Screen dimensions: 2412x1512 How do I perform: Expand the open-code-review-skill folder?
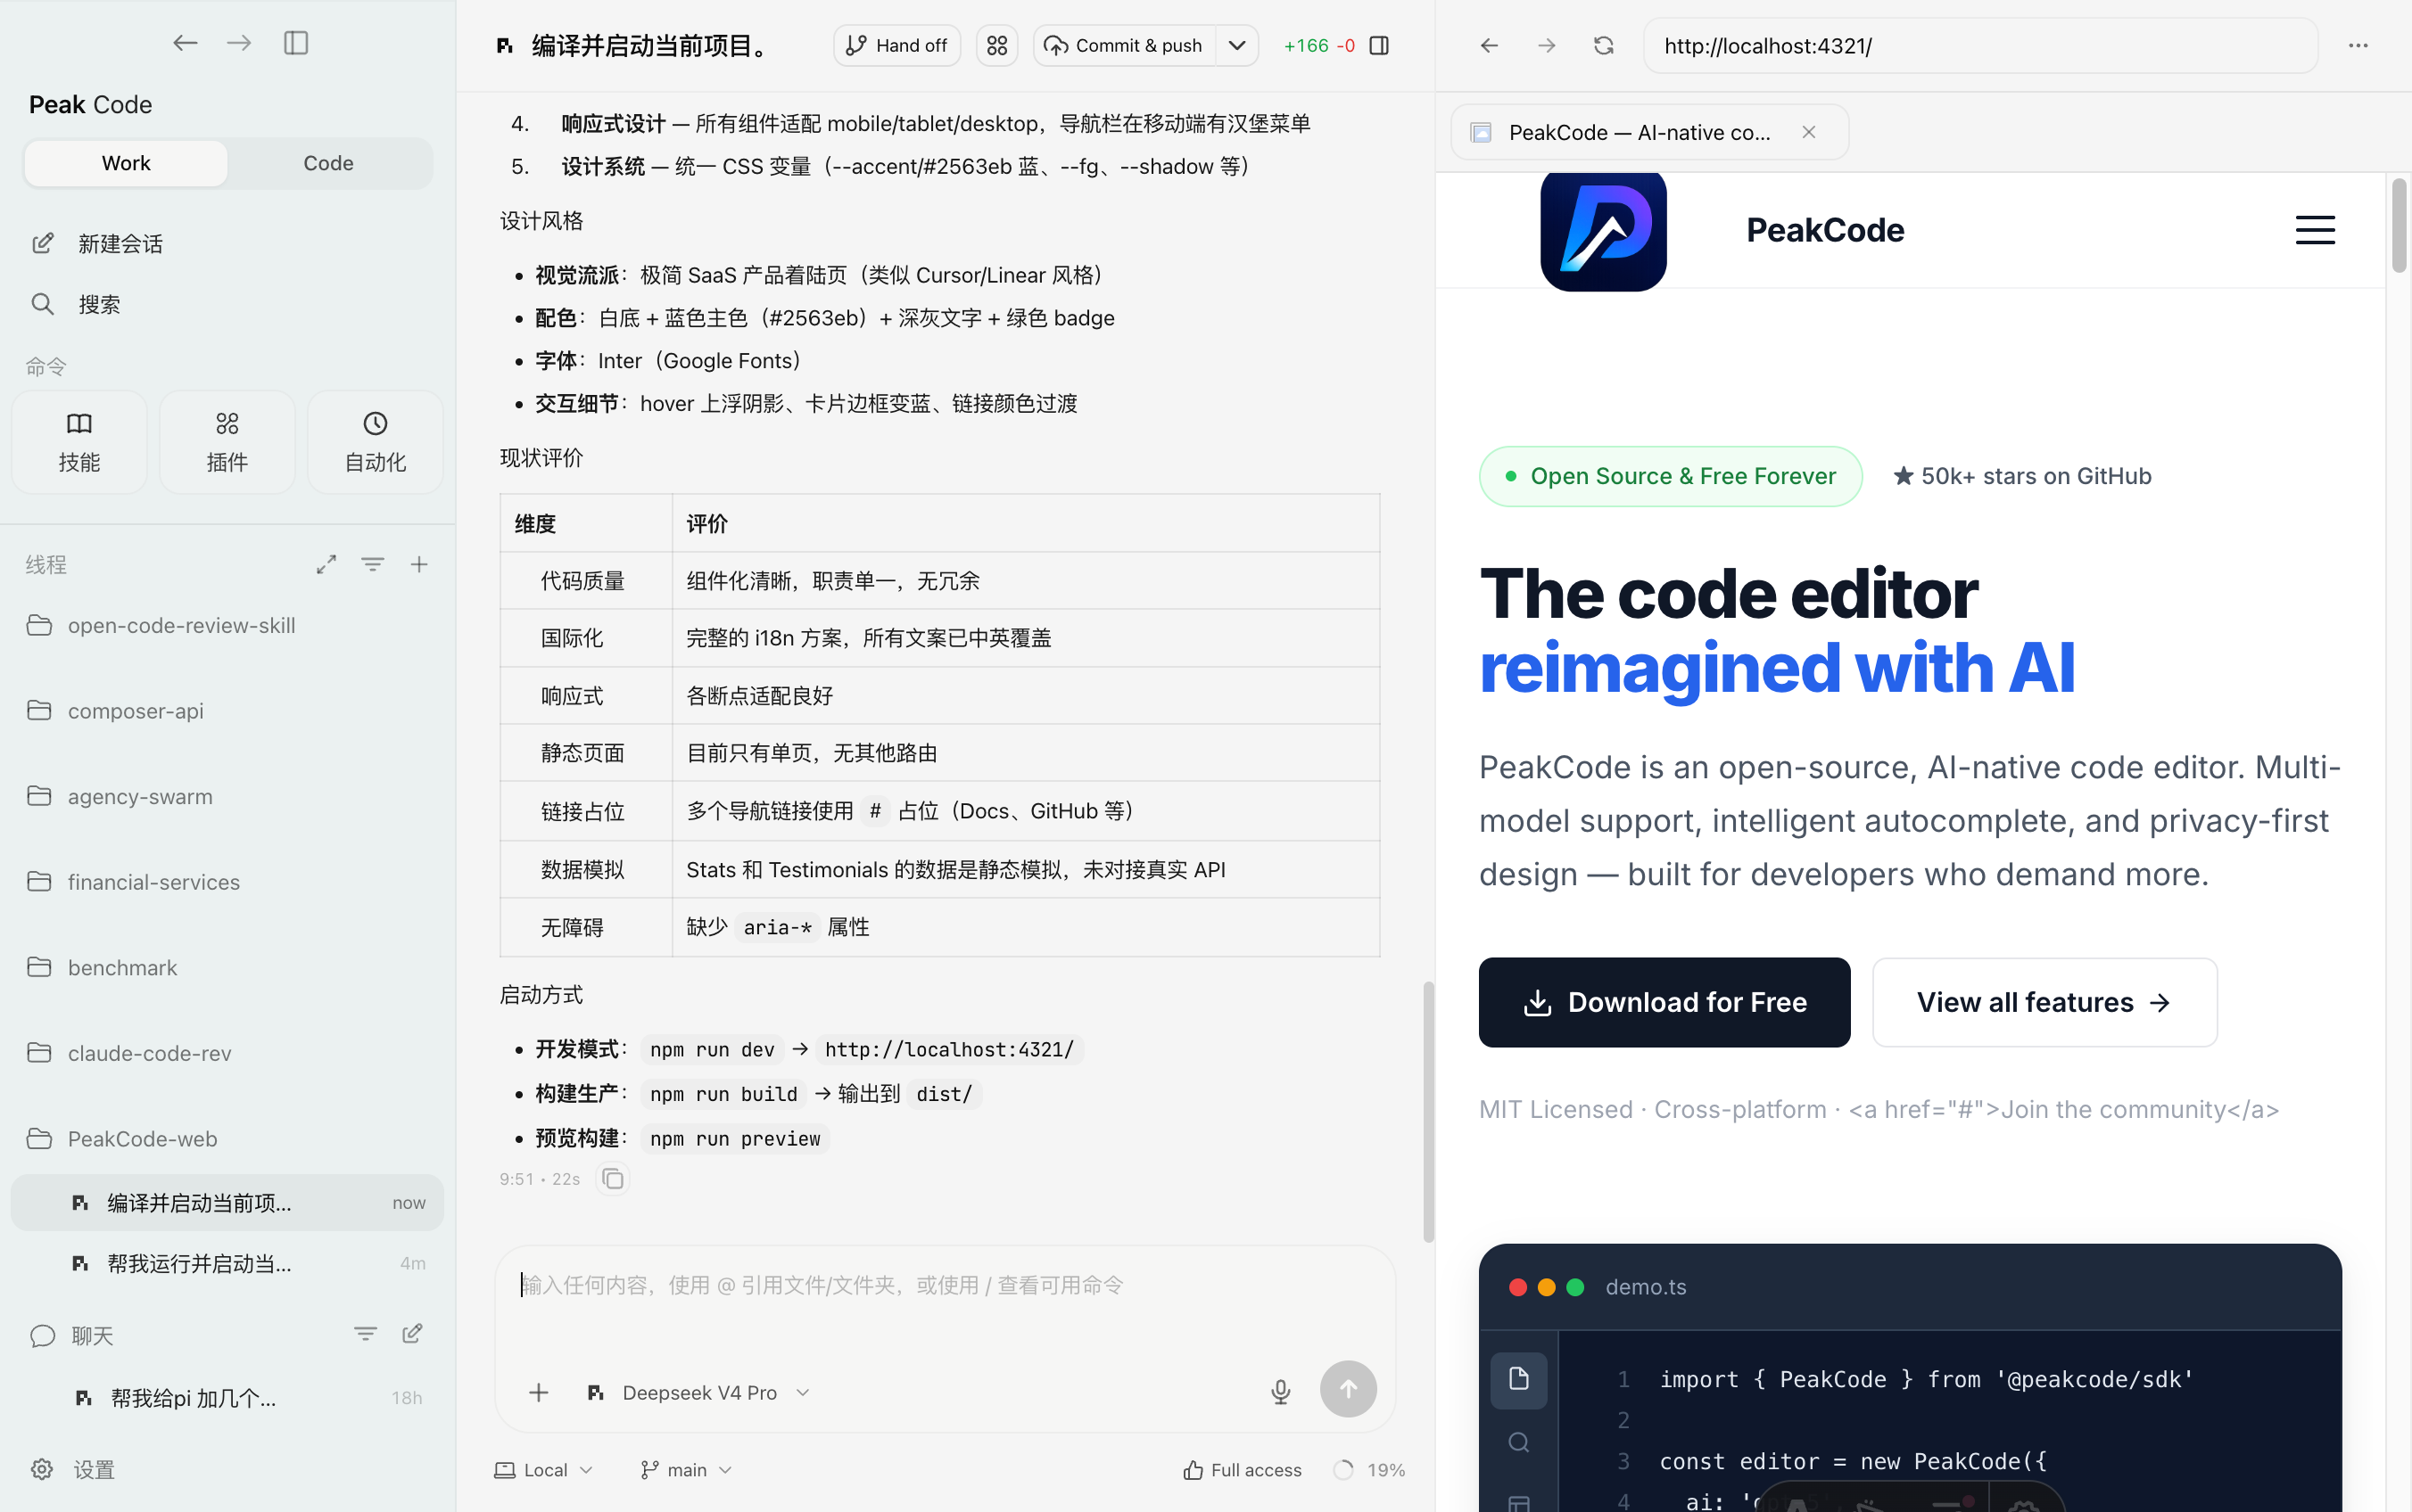pyautogui.click(x=227, y=626)
